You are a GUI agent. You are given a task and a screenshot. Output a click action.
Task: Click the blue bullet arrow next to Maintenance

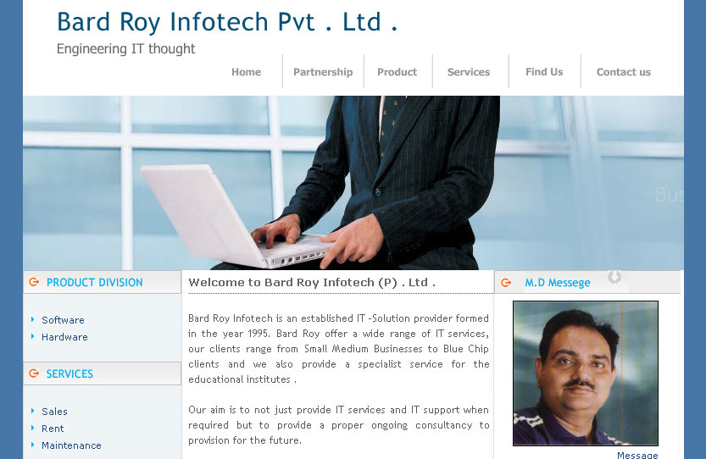tap(32, 445)
